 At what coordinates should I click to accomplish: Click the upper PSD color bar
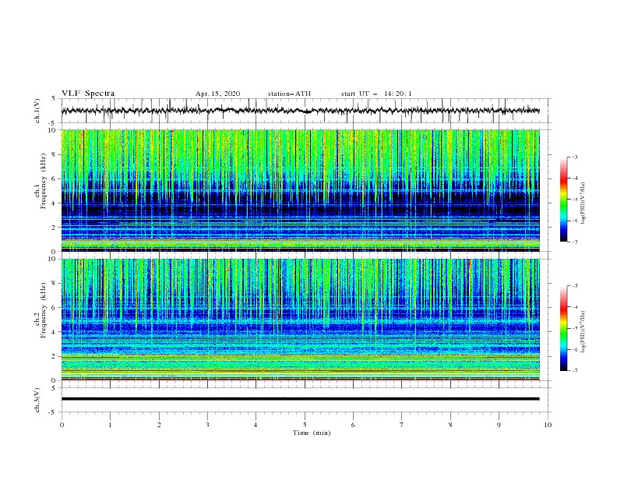[563, 200]
